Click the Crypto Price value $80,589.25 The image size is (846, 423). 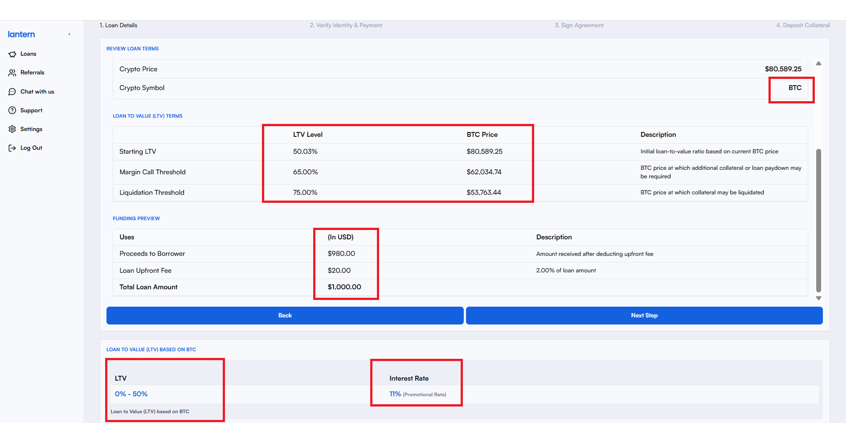783,69
